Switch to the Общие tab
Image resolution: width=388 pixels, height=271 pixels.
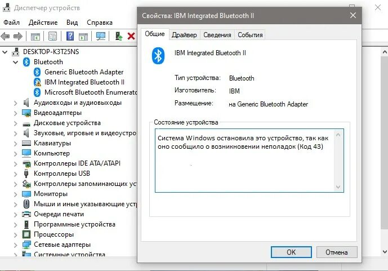click(155, 34)
